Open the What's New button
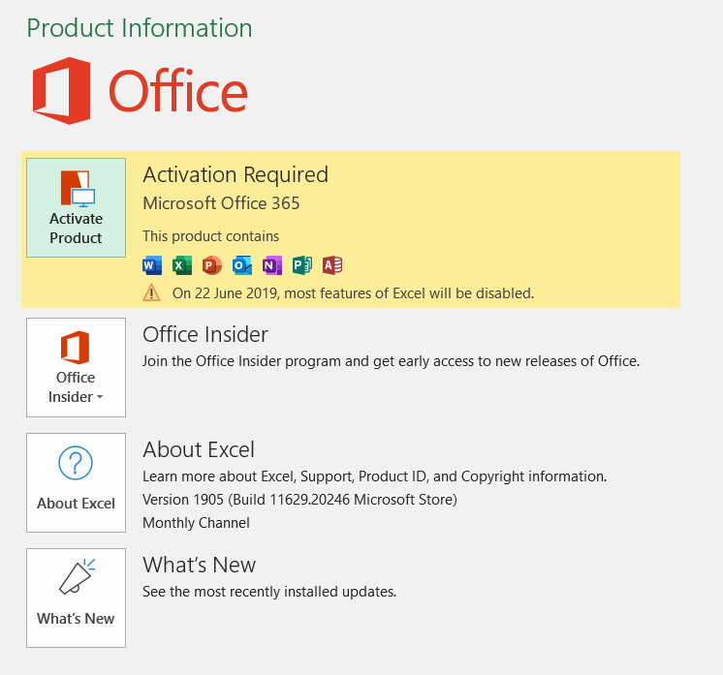The width and height of the screenshot is (723, 675). (77, 598)
